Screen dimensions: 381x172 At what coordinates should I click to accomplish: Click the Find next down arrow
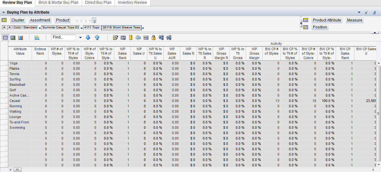pyautogui.click(x=88, y=37)
